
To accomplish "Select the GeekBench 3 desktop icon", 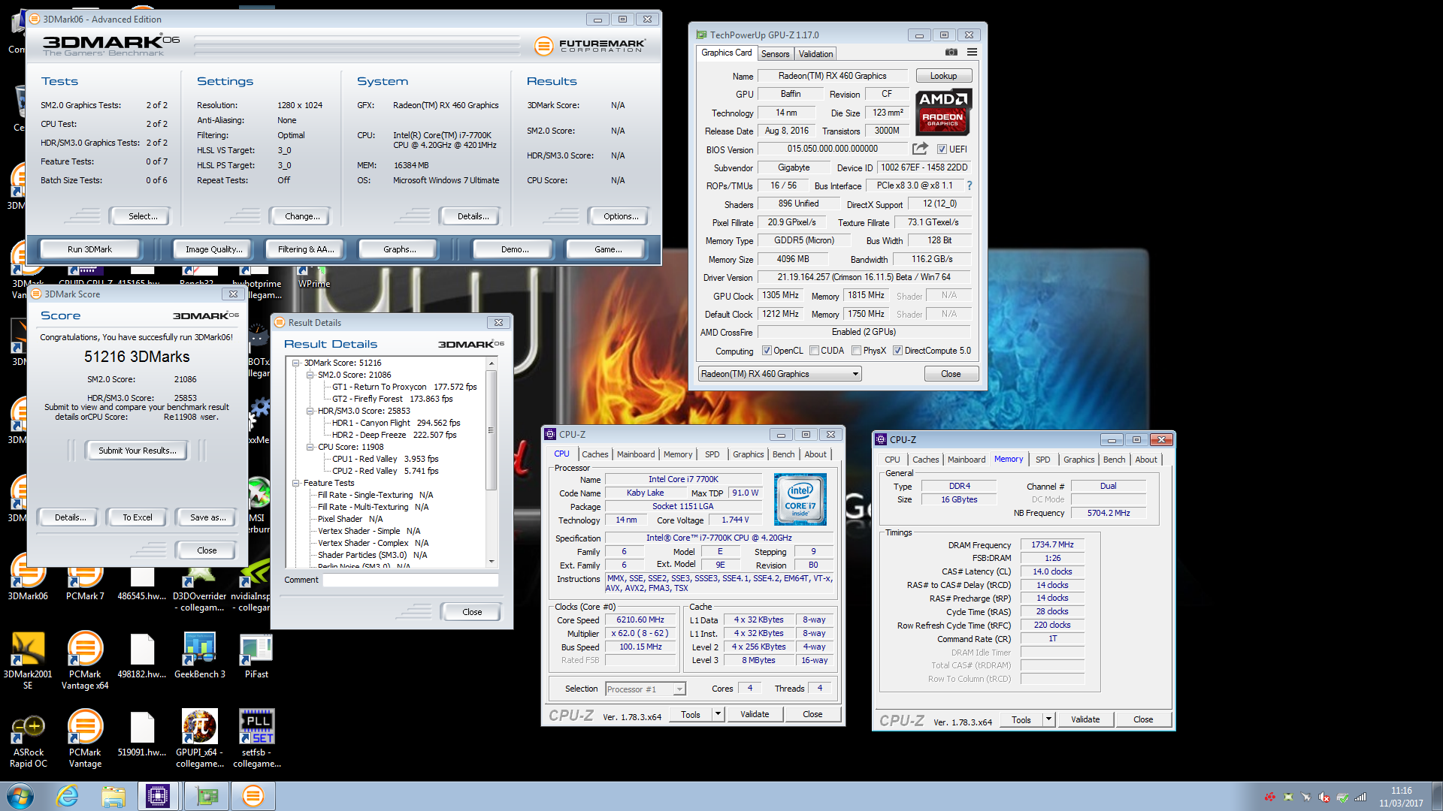I will click(x=199, y=656).
